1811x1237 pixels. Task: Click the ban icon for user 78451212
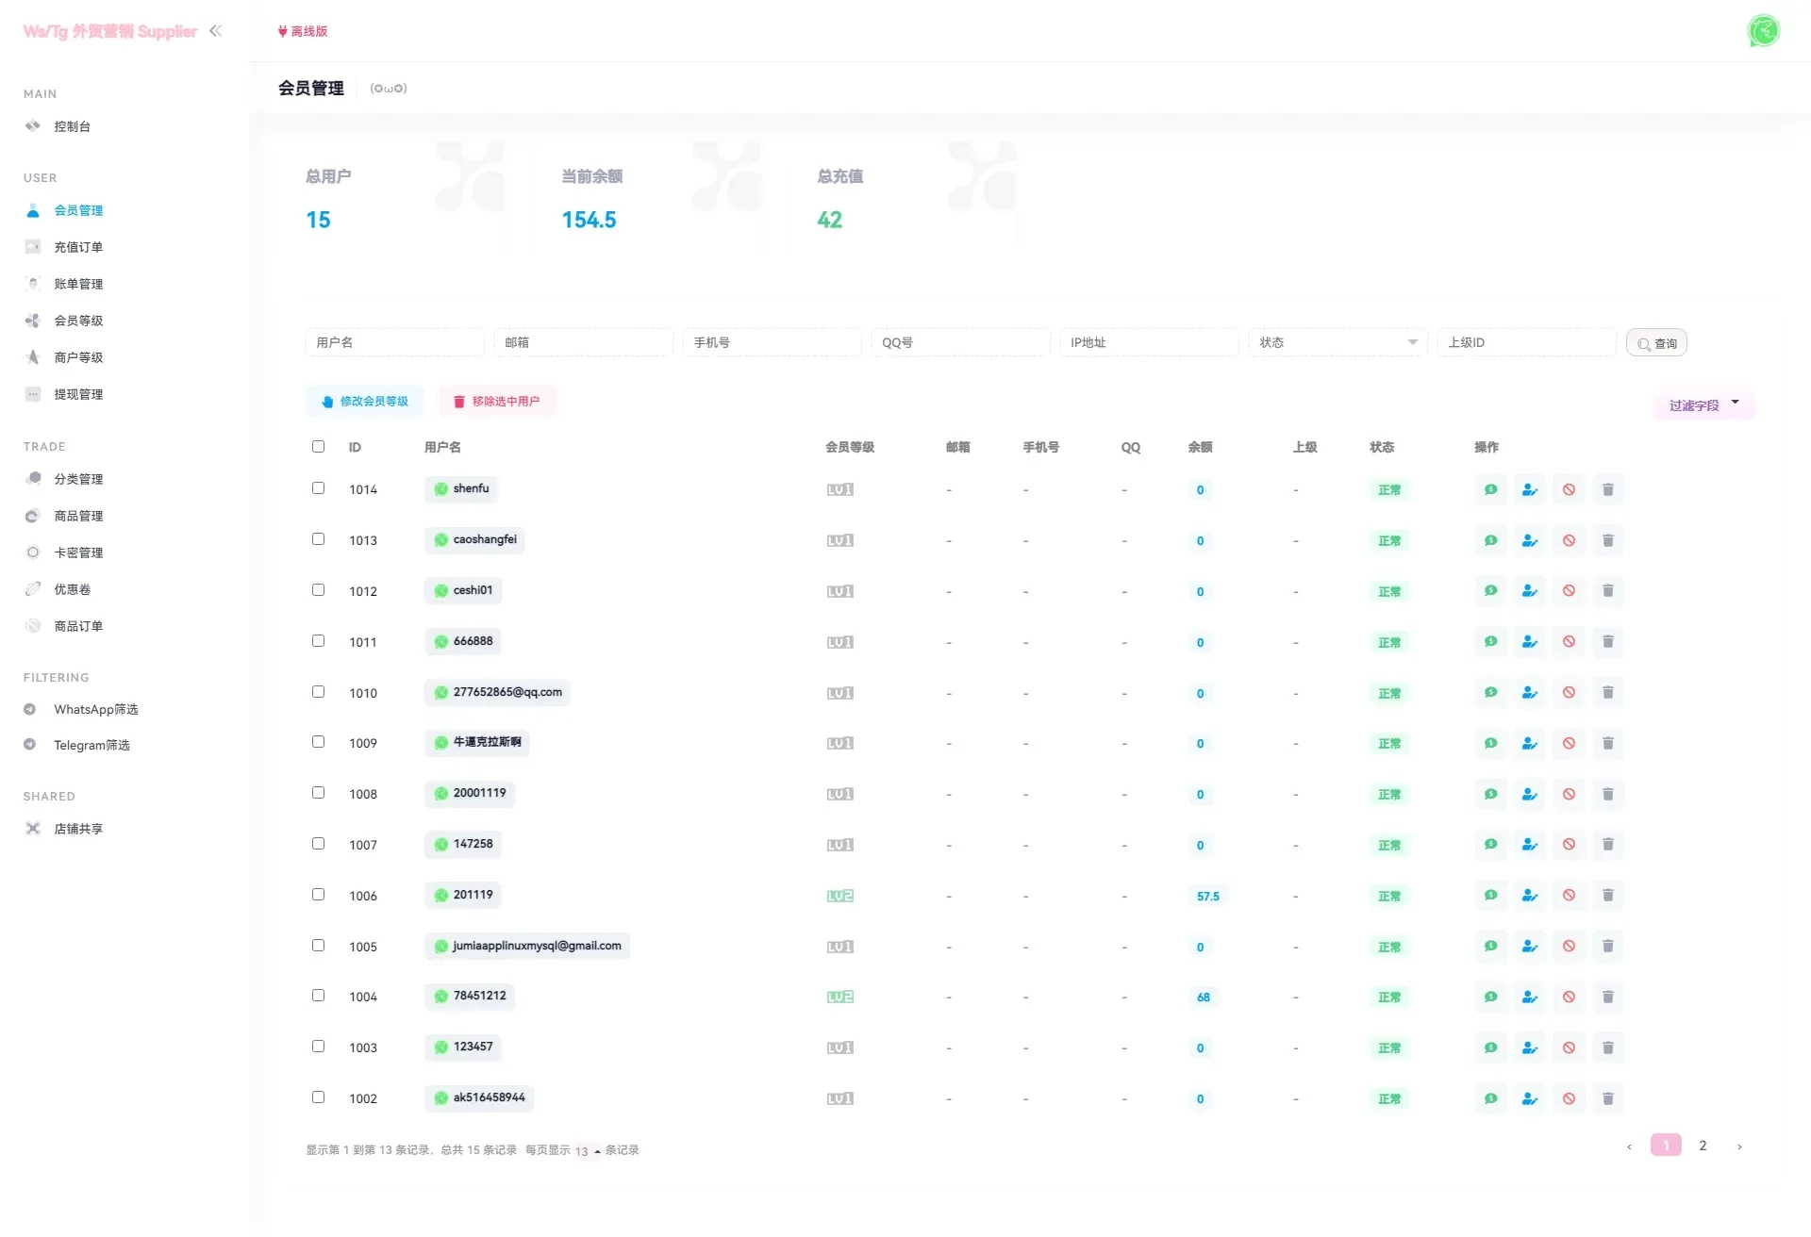click(x=1569, y=997)
